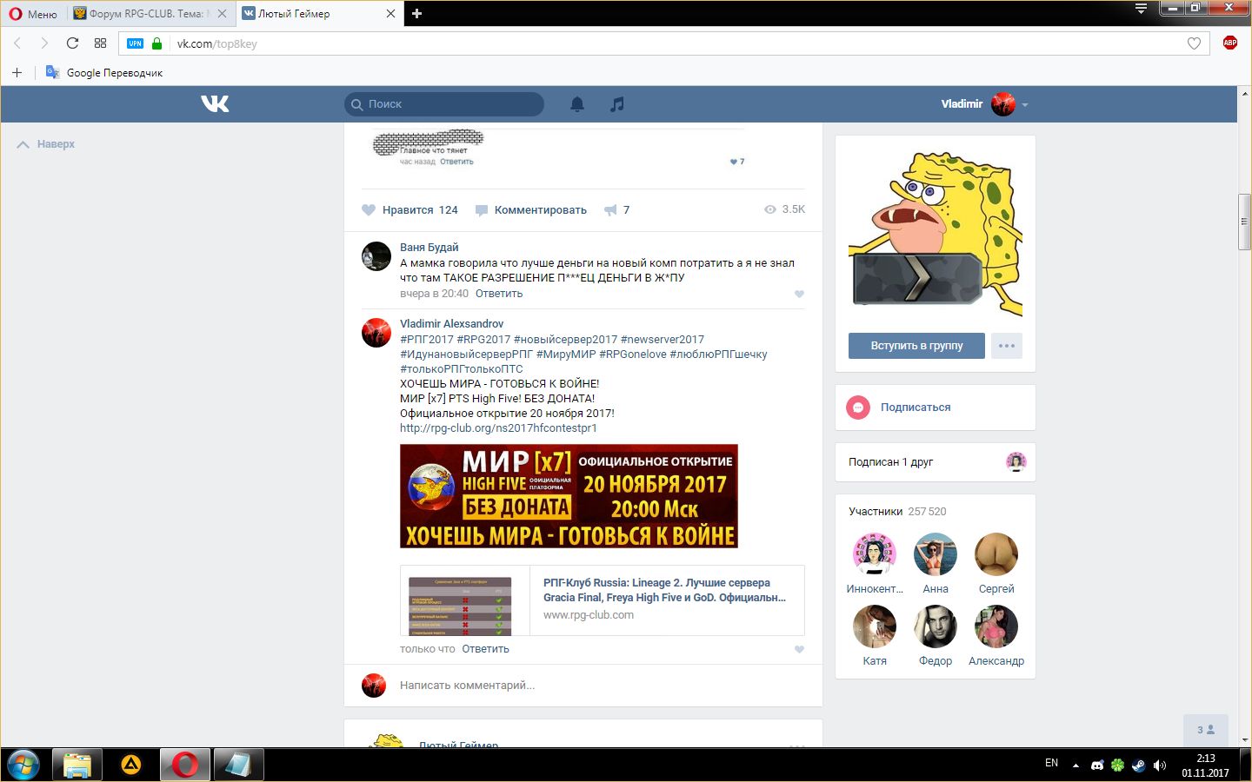Show hidden system tray icons
Screen dimensions: 1252x782
click(1076, 765)
